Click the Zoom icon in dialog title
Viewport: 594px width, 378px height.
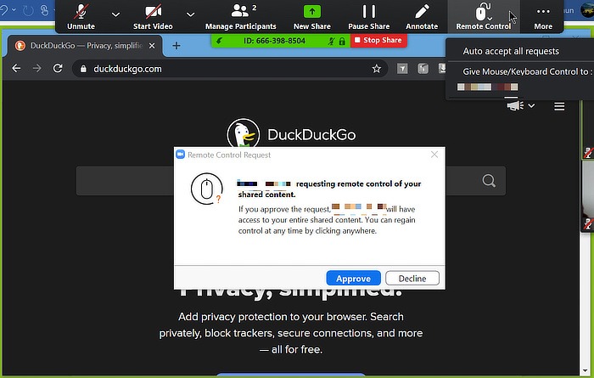[181, 155]
